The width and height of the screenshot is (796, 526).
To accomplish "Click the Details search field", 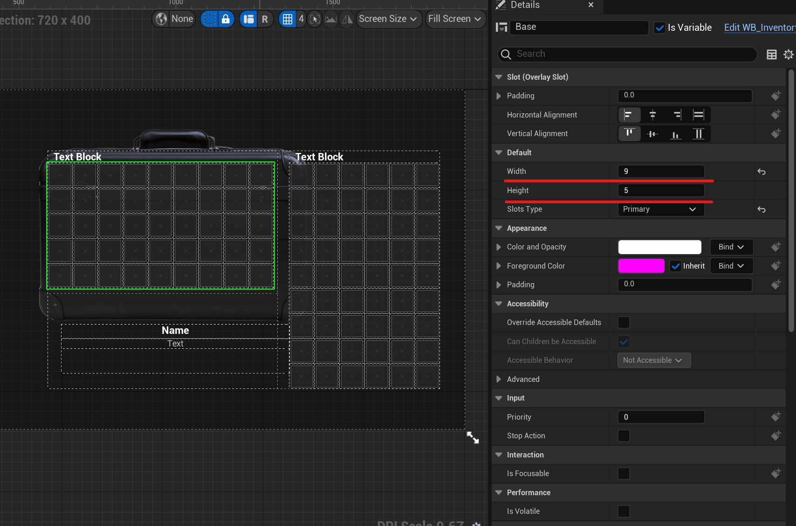I will [627, 54].
